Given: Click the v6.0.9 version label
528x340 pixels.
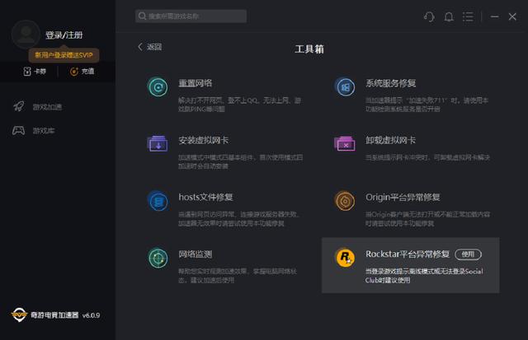Looking at the screenshot, I should pyautogui.click(x=91, y=315).
